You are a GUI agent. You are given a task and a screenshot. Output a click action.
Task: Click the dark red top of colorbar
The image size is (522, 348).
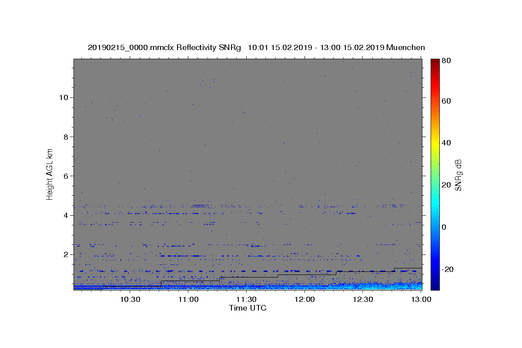[x=435, y=61]
